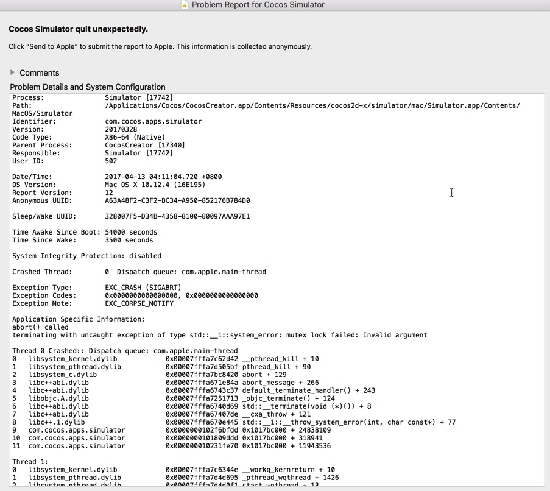Click frame 3 abort_message + 266

click(x=165, y=383)
